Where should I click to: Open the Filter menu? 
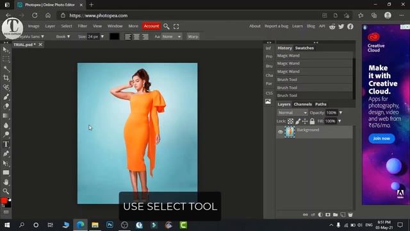click(x=83, y=26)
